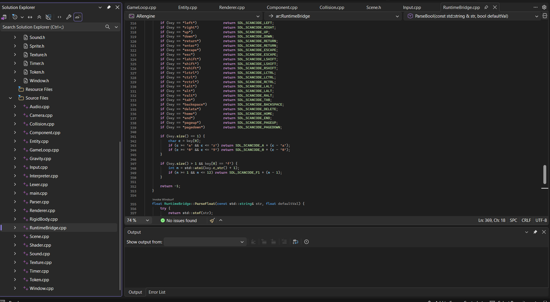Collapse the Source Files folder
Viewport: 550px width, 302px height.
[x=10, y=98]
